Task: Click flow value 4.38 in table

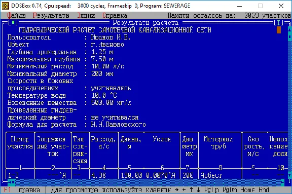Action: coord(98,175)
